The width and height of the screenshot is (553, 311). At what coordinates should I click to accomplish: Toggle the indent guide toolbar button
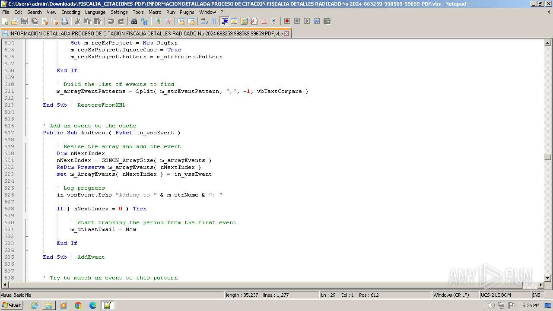(x=224, y=21)
